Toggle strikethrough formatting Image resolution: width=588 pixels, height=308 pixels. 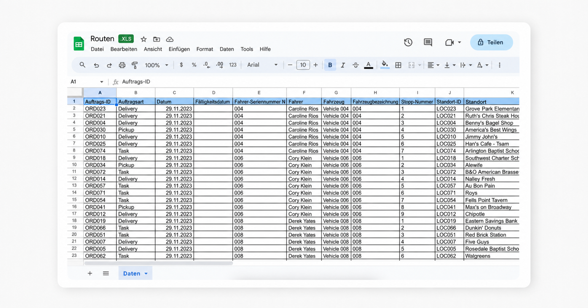point(356,65)
